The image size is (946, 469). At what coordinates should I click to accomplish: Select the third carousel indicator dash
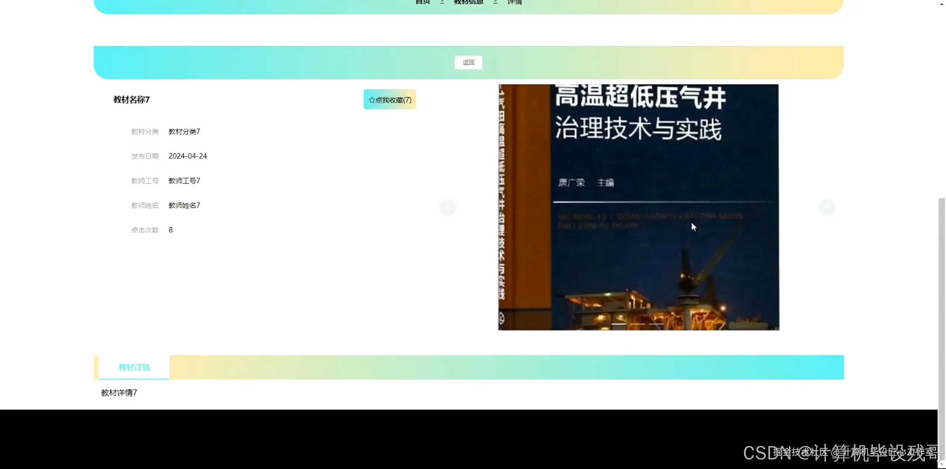(x=656, y=324)
